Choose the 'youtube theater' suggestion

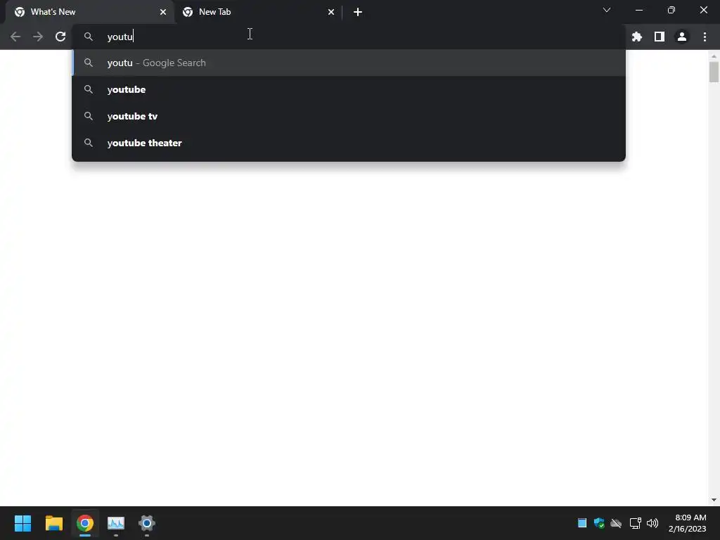click(349, 143)
